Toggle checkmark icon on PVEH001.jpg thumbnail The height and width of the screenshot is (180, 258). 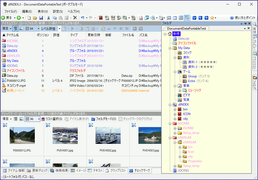(x=48, y=125)
